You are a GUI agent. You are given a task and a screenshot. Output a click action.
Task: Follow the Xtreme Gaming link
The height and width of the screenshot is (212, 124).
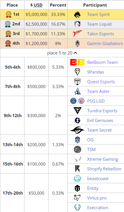[103, 159]
